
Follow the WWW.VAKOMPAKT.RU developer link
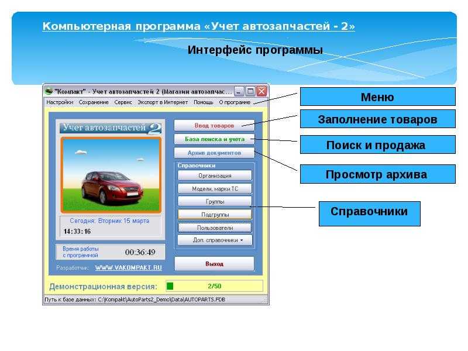(128, 267)
